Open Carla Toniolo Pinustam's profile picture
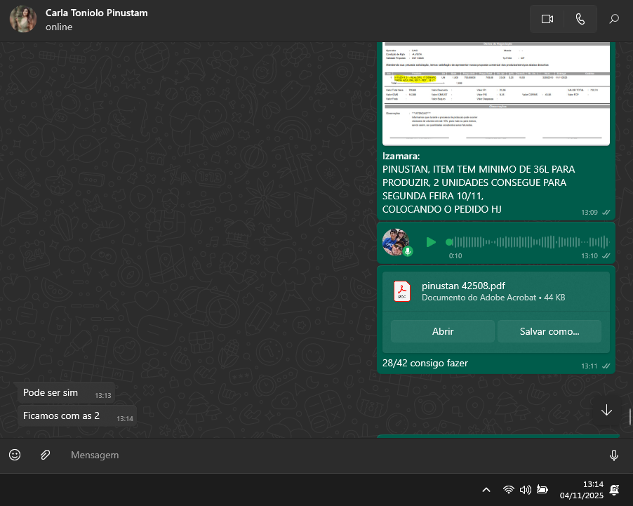This screenshot has height=506, width=633. [22, 20]
